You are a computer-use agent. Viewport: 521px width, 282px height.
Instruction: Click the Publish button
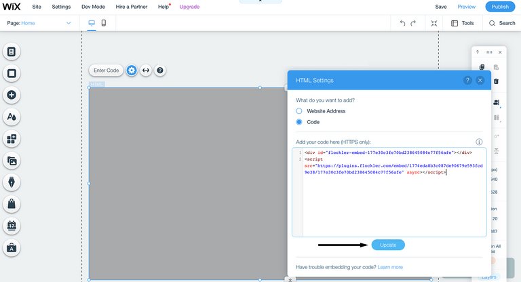(500, 7)
